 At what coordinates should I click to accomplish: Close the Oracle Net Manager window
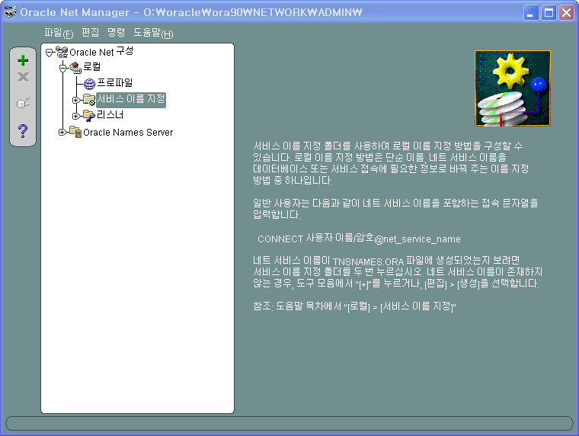coord(567,12)
